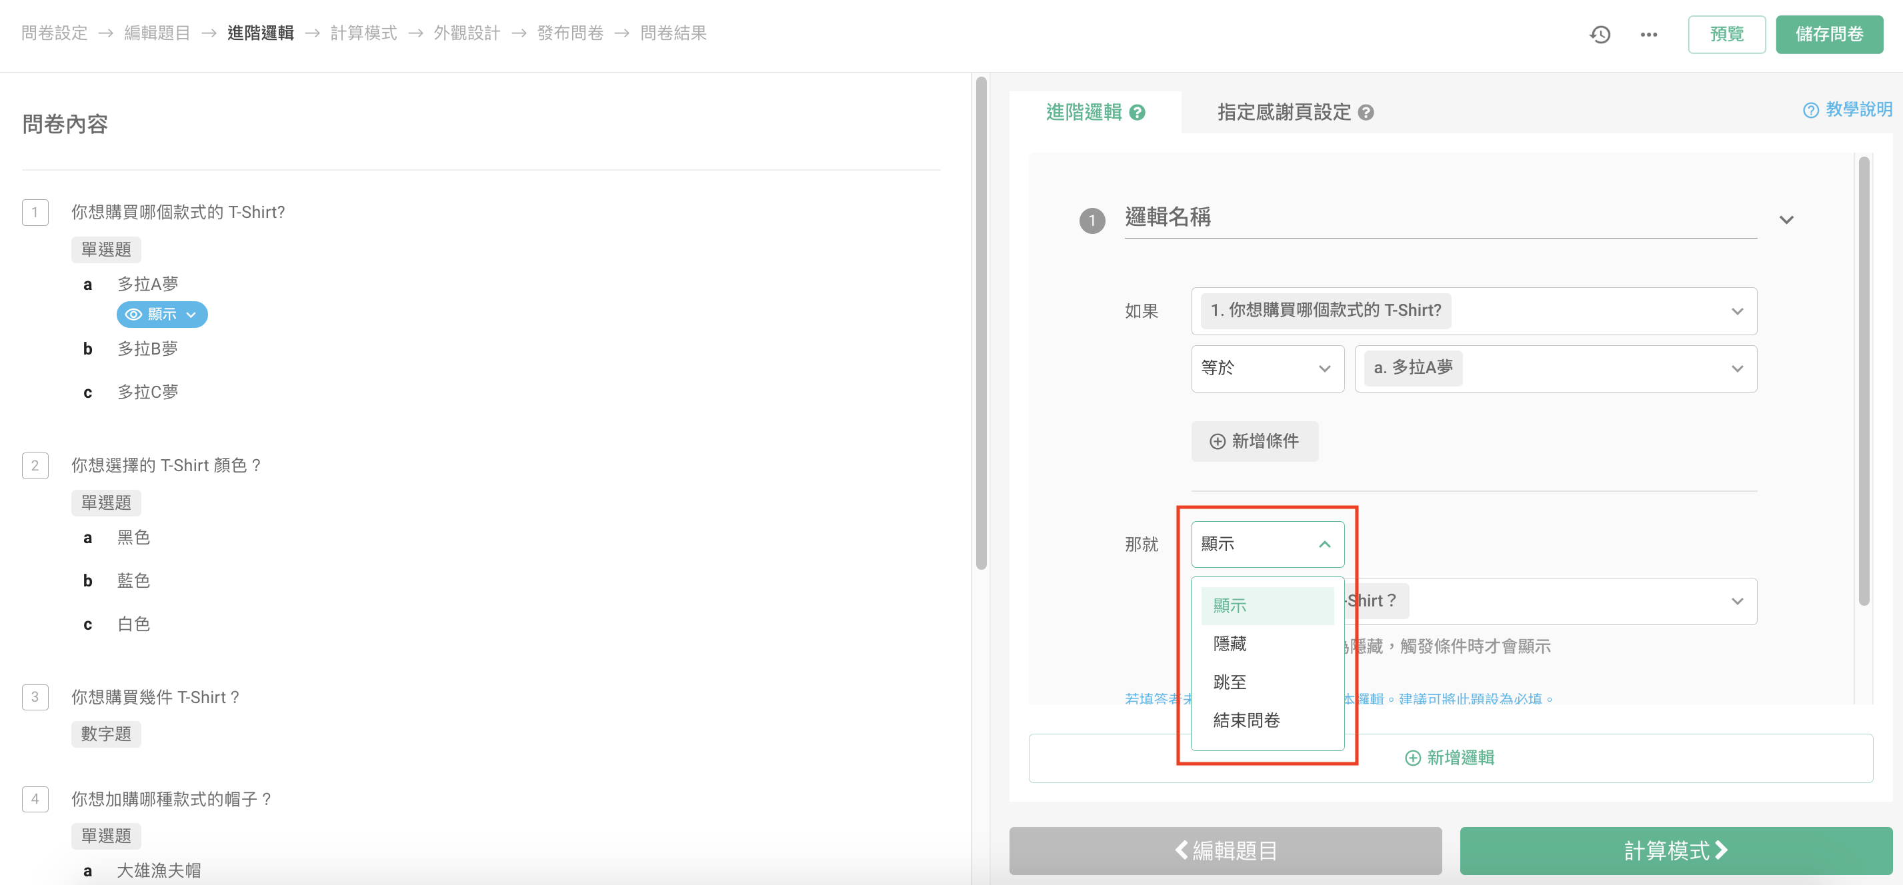Screen dimensions: 1903x885
Task: Go to 計算模式 step in breadcrumb
Action: (x=363, y=33)
